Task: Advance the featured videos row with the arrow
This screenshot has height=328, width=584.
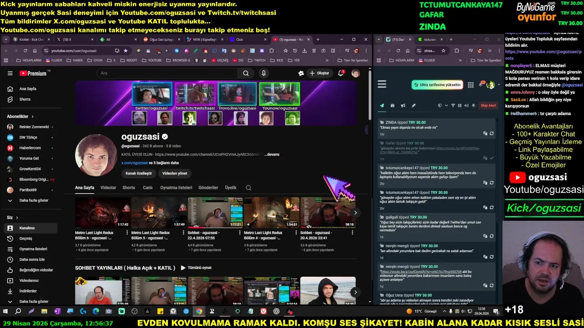Action: tap(355, 213)
